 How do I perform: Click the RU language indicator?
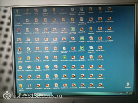(x=121, y=93)
